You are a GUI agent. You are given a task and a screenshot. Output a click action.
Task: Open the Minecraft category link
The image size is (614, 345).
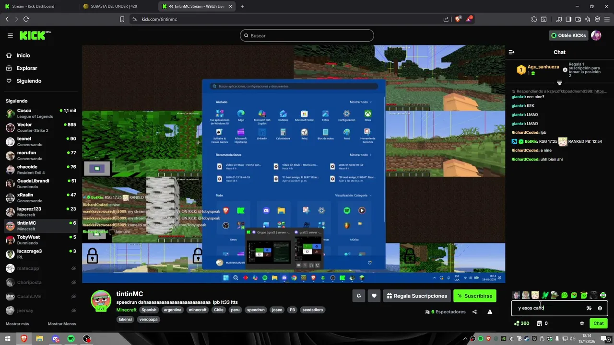127,310
